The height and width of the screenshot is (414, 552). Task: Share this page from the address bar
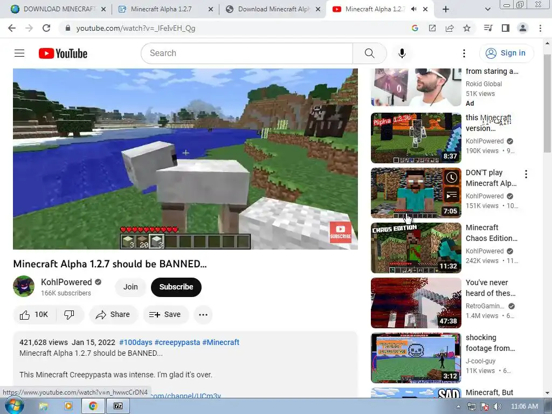[450, 28]
